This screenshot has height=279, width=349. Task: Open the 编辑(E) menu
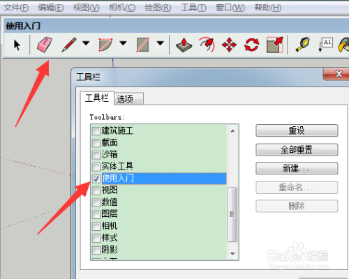point(51,8)
